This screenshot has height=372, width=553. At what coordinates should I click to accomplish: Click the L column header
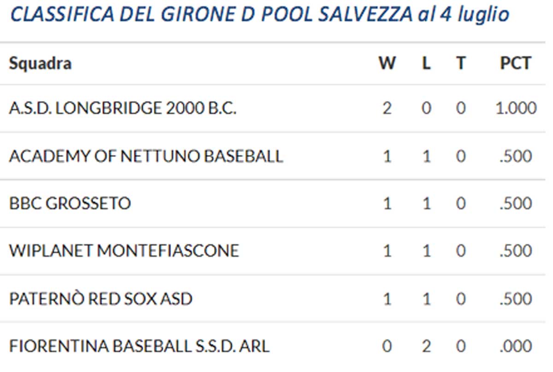(426, 63)
